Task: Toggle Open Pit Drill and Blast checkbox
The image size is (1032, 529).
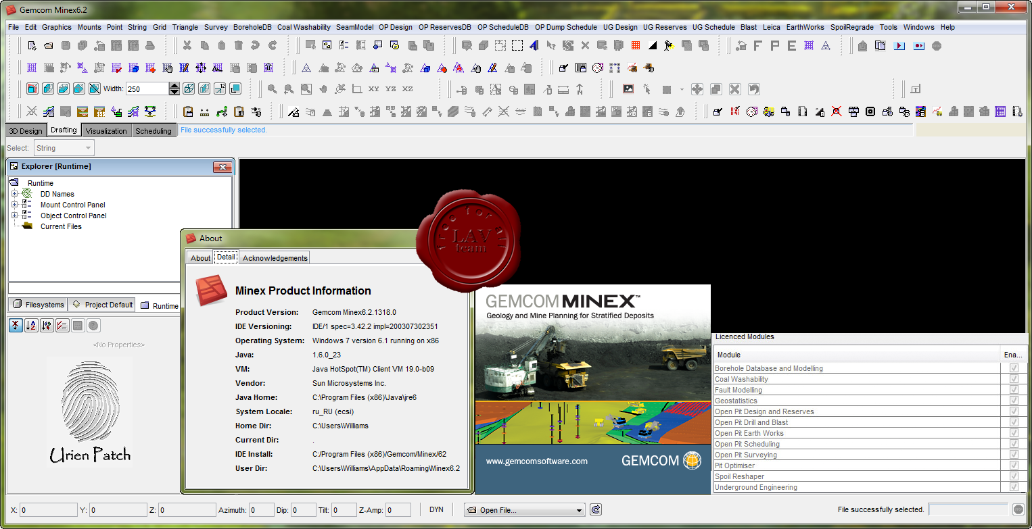Action: [1014, 422]
